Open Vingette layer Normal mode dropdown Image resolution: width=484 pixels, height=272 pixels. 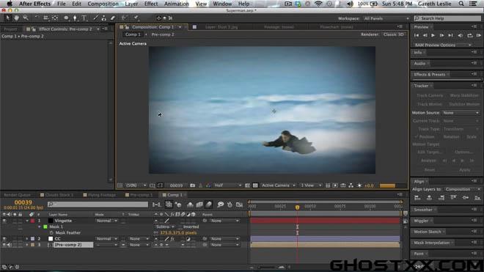(x=106, y=221)
